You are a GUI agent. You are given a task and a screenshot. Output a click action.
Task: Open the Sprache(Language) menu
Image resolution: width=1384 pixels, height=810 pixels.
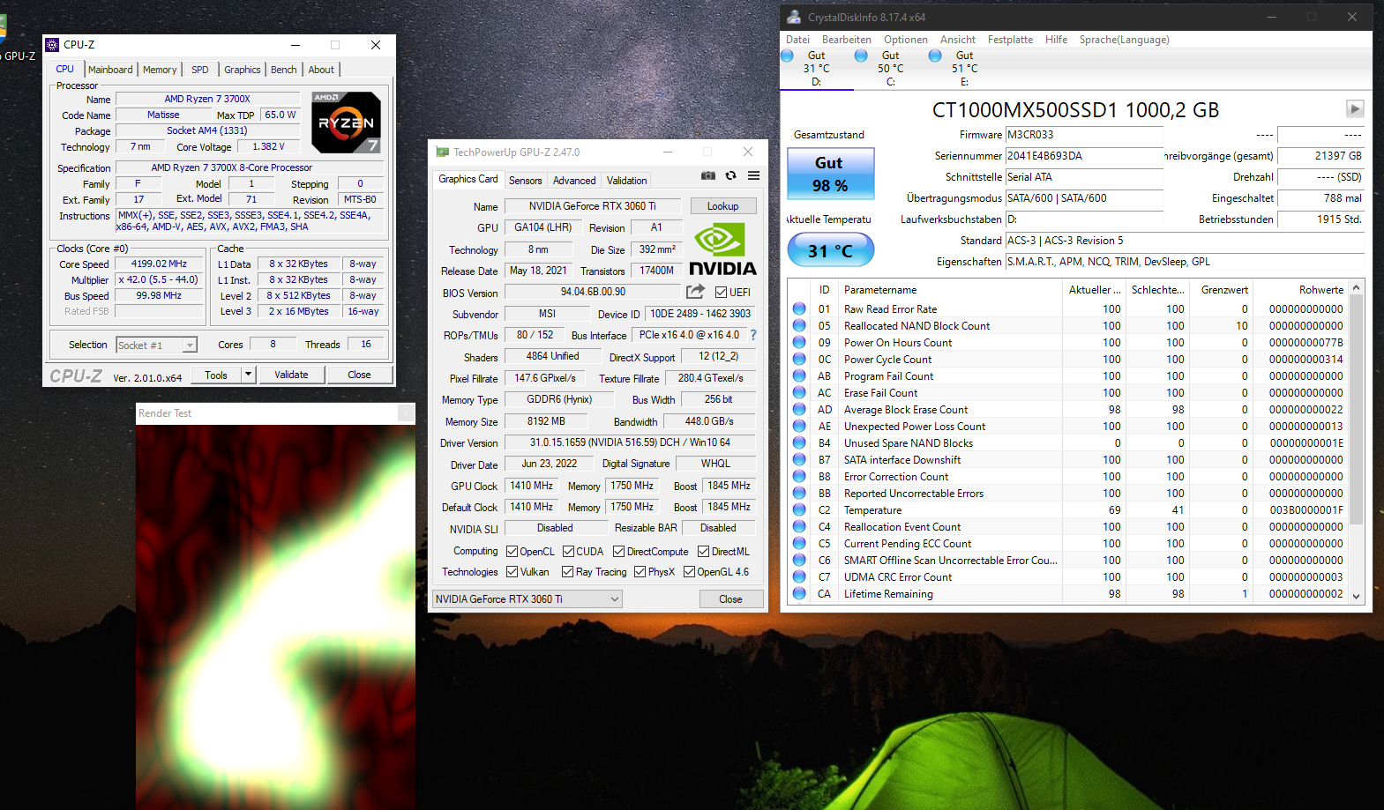pos(1124,40)
